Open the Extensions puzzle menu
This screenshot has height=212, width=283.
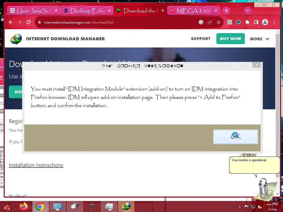click(247, 22)
